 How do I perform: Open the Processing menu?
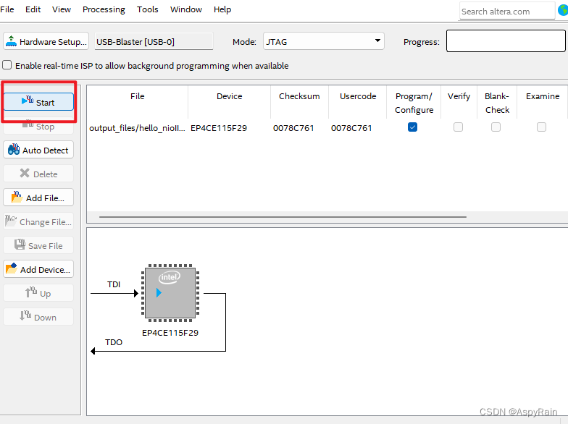click(x=104, y=9)
